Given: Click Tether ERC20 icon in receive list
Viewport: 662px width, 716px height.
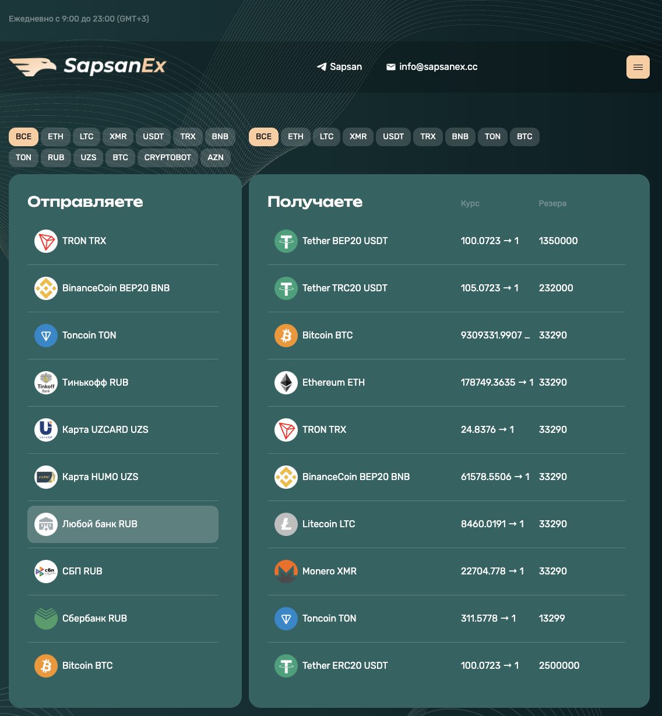Looking at the screenshot, I should pyautogui.click(x=286, y=666).
